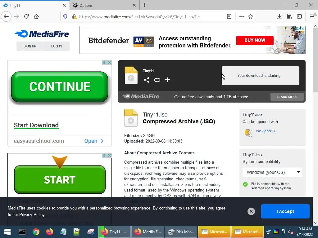This screenshot has width=318, height=238.
Task: Open the Firefox hamburger menu
Action: 312,17
